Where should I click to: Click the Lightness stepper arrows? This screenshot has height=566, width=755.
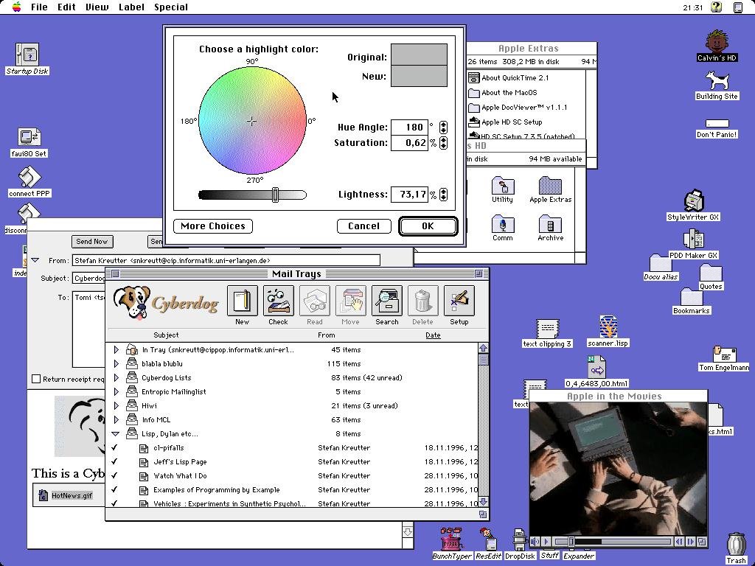click(443, 195)
